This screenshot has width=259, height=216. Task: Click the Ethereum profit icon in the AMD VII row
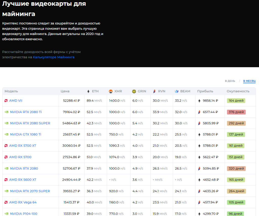[x=199, y=101]
